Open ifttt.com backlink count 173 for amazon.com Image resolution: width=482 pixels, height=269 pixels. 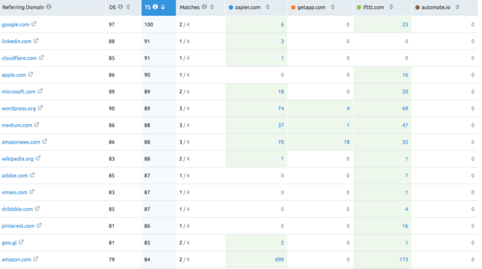coord(404,260)
